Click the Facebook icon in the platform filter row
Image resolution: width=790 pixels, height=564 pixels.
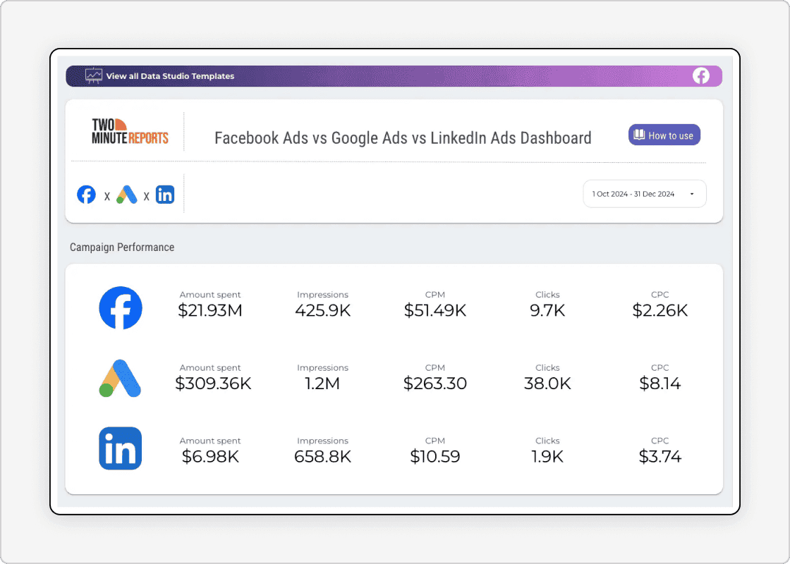pos(86,195)
